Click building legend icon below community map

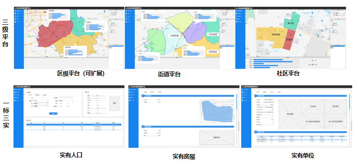[313, 61]
